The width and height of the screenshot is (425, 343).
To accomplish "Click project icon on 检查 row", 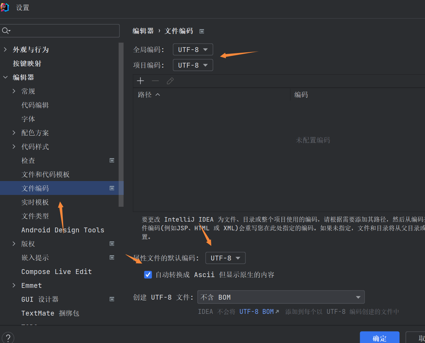I will click(112, 160).
